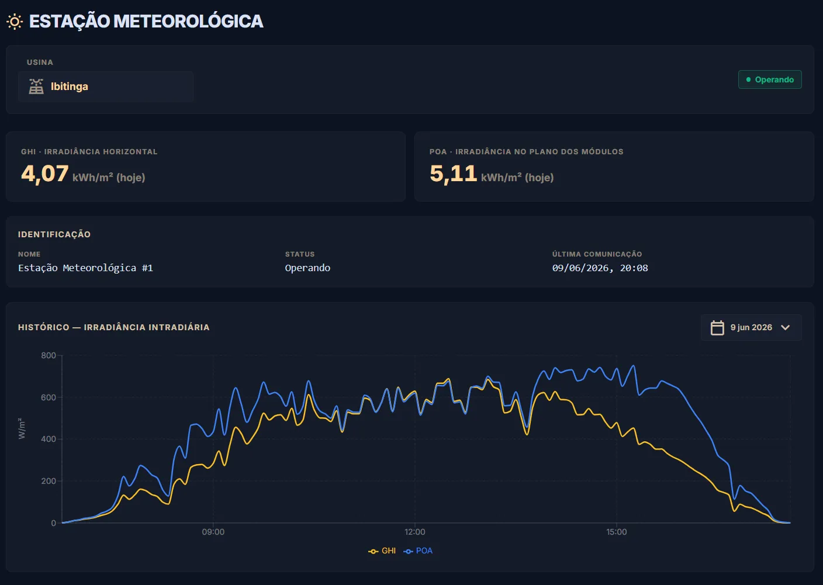
Task: Click the Operando status text under Status
Action: coord(307,268)
